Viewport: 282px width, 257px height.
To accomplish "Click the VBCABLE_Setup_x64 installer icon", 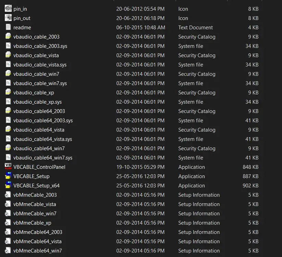I will 8,185.
